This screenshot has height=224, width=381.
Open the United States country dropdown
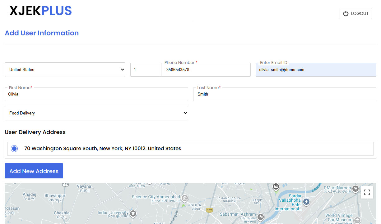65,69
